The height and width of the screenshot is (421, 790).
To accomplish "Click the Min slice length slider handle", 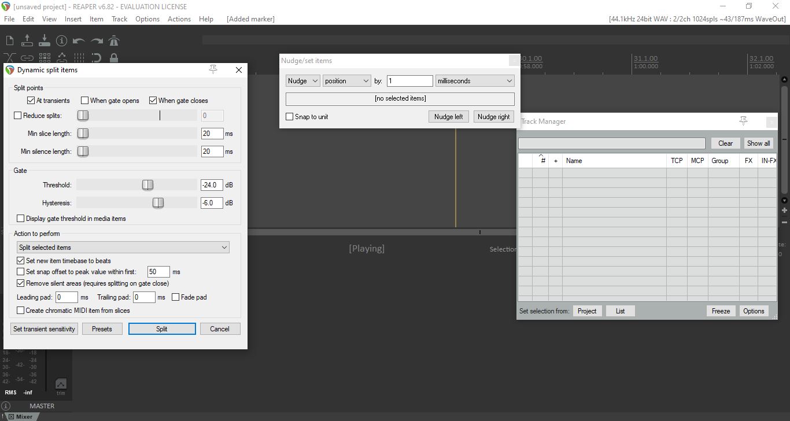I will (x=83, y=134).
